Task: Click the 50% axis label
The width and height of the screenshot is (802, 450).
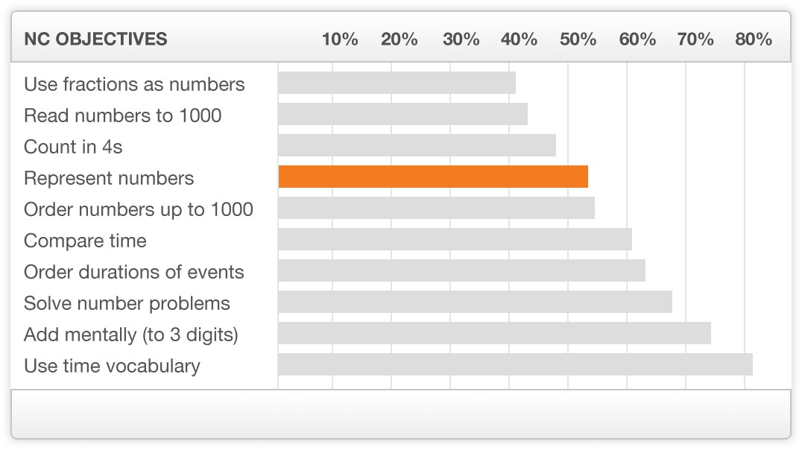Action: 578,39
